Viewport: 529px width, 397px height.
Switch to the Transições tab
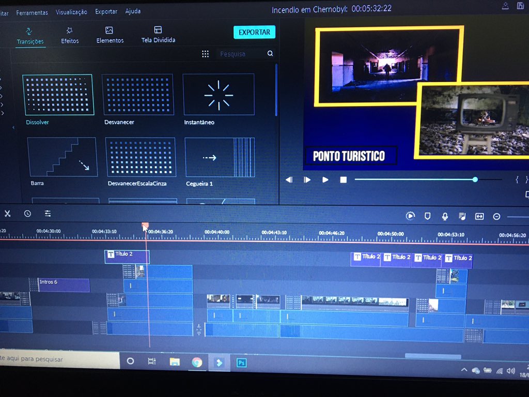tap(30, 36)
